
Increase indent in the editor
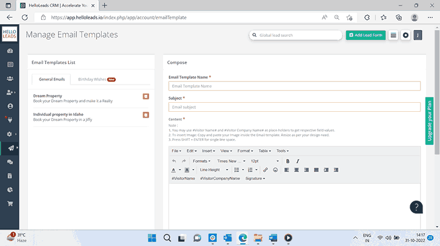pos(336,170)
